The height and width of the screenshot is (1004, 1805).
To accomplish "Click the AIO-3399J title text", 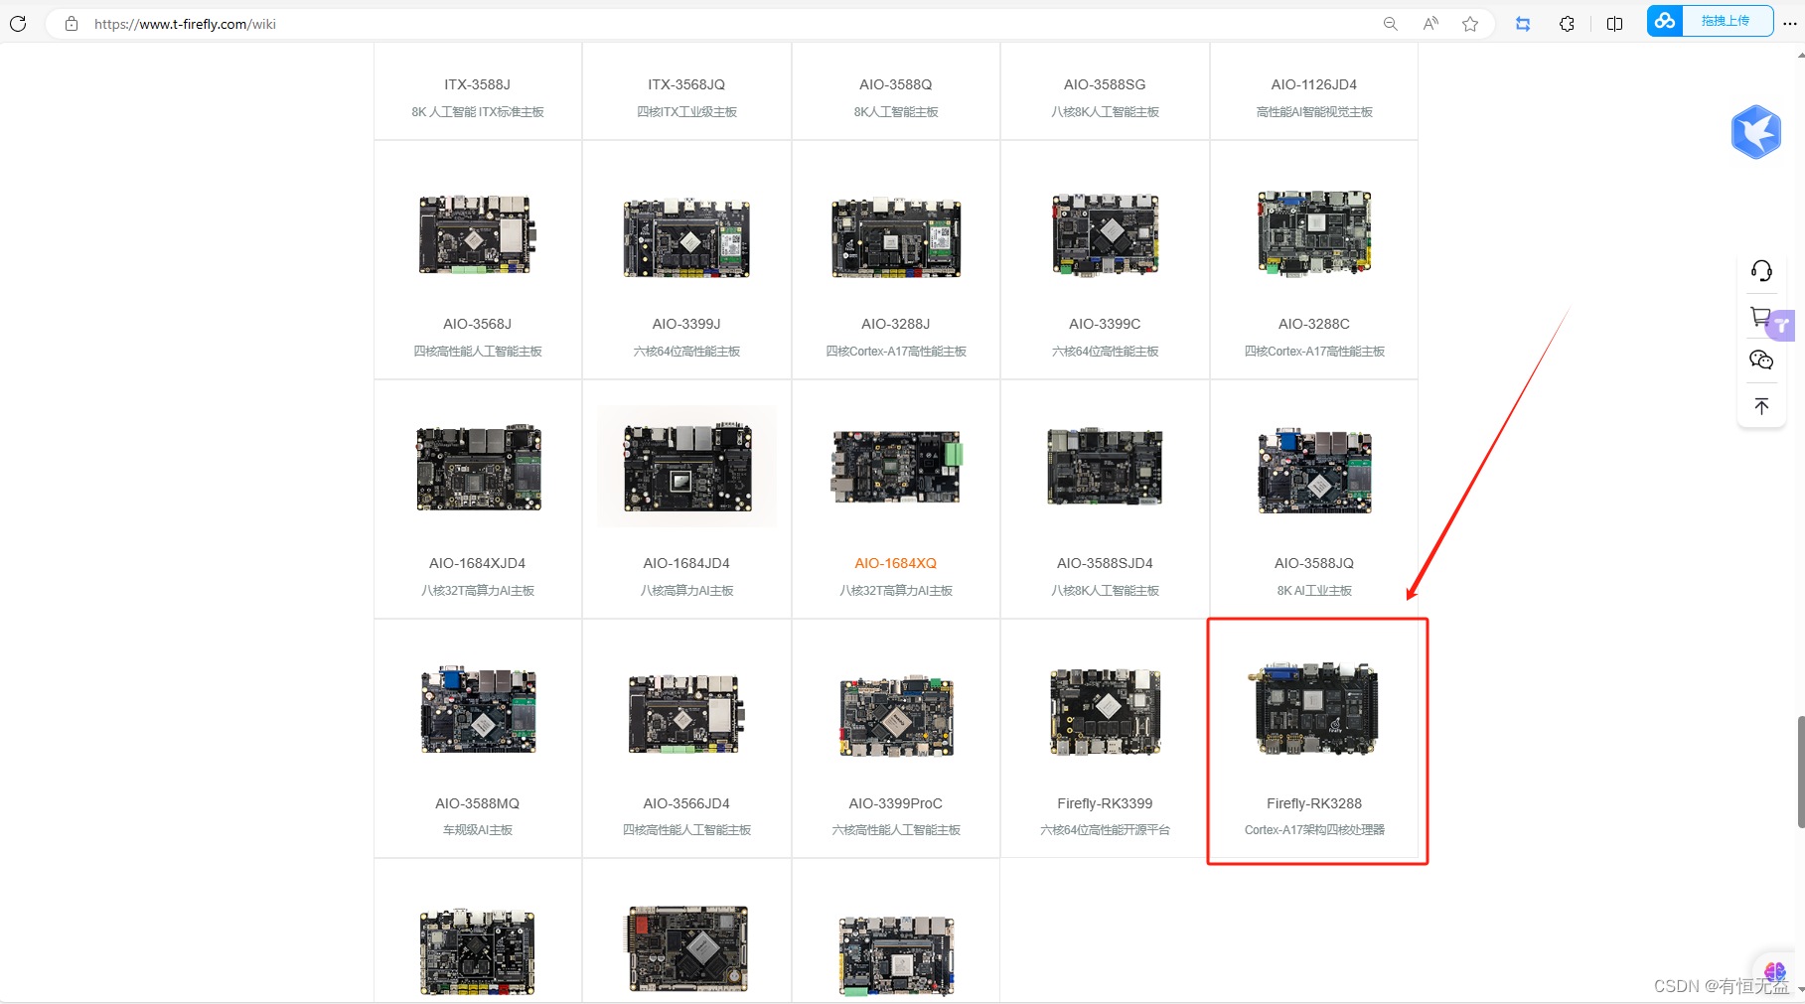I will pyautogui.click(x=686, y=324).
